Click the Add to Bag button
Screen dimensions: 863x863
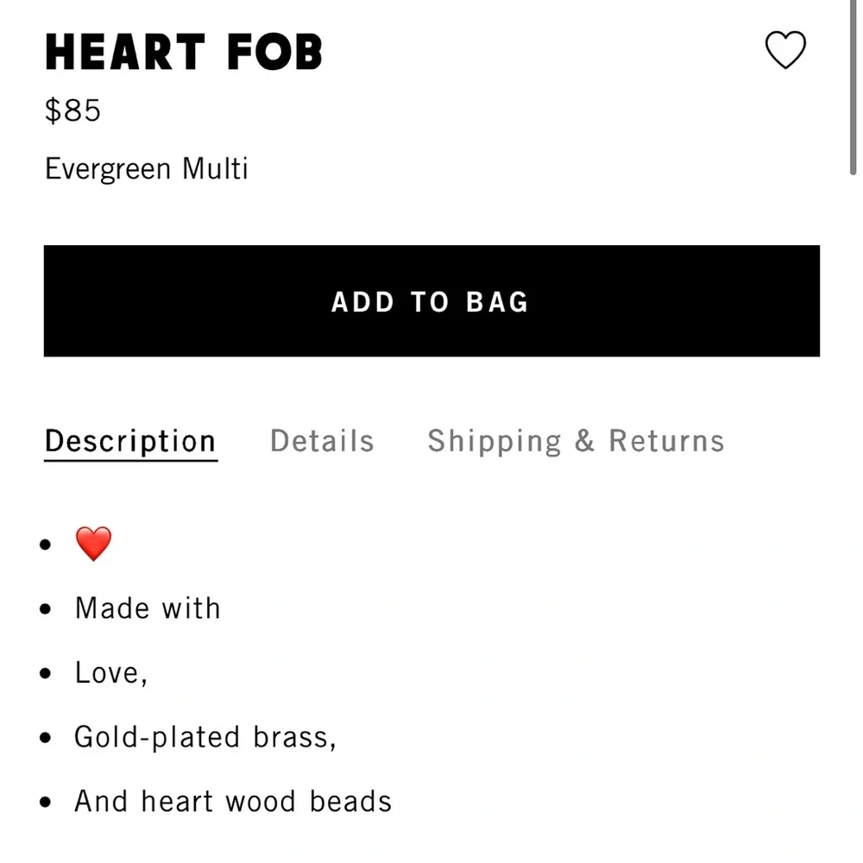[x=431, y=301]
